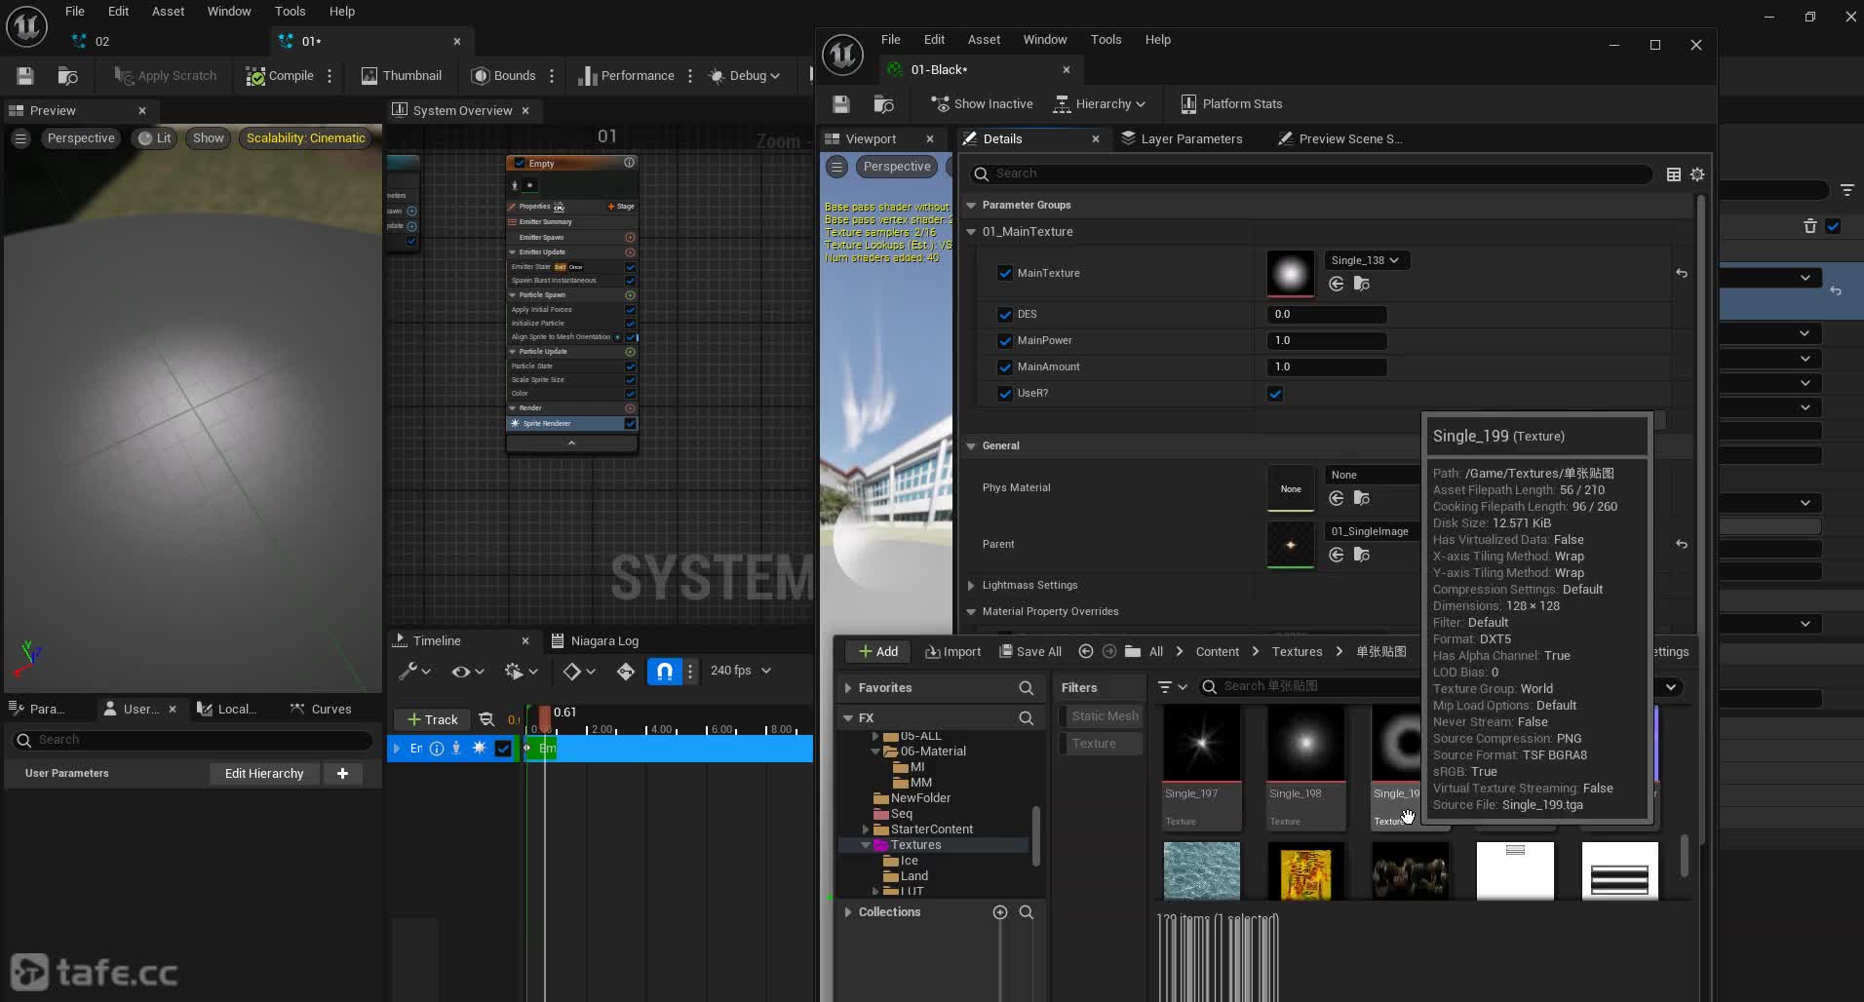Click Browse to asset icon in Niagara toolbar
This screenshot has width=1864, height=1002.
[x=67, y=76]
